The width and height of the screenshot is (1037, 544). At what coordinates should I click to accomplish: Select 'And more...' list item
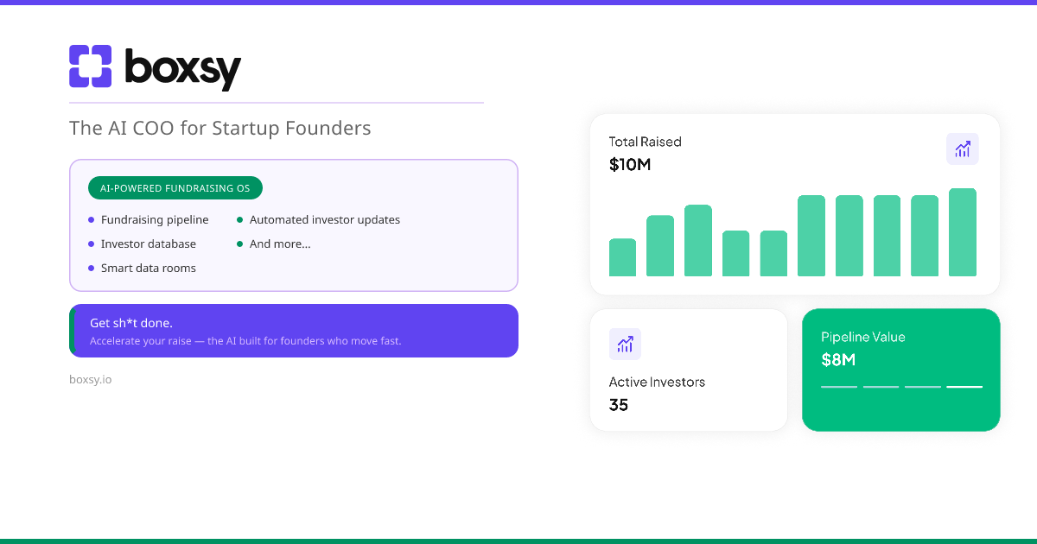coord(274,244)
